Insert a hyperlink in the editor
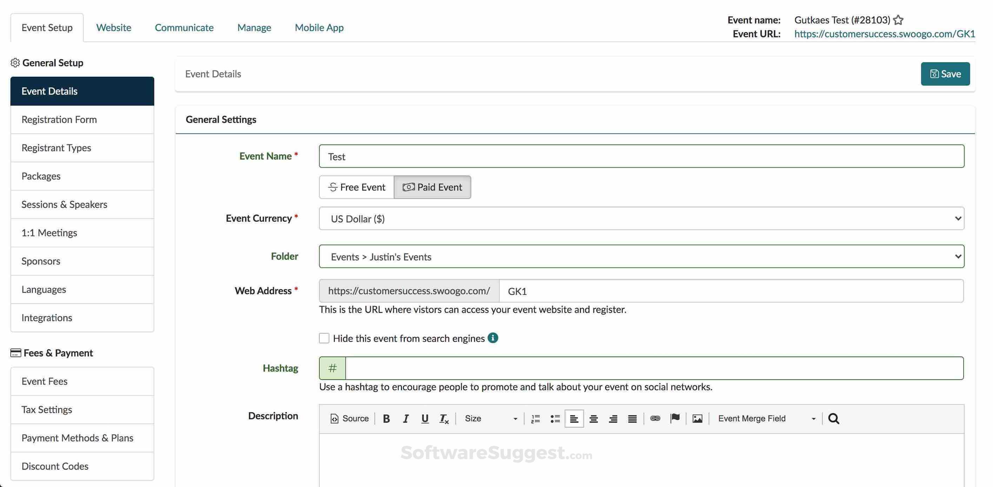Image resolution: width=993 pixels, height=487 pixels. 655,418
